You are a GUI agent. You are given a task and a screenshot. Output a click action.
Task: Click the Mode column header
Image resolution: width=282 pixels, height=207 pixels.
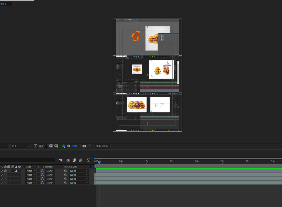tap(28, 167)
